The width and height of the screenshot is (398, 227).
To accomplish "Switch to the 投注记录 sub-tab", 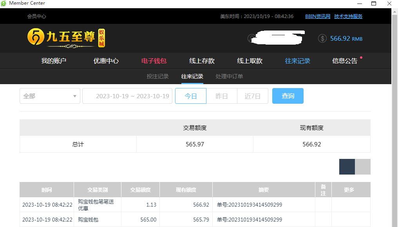I will tap(157, 76).
